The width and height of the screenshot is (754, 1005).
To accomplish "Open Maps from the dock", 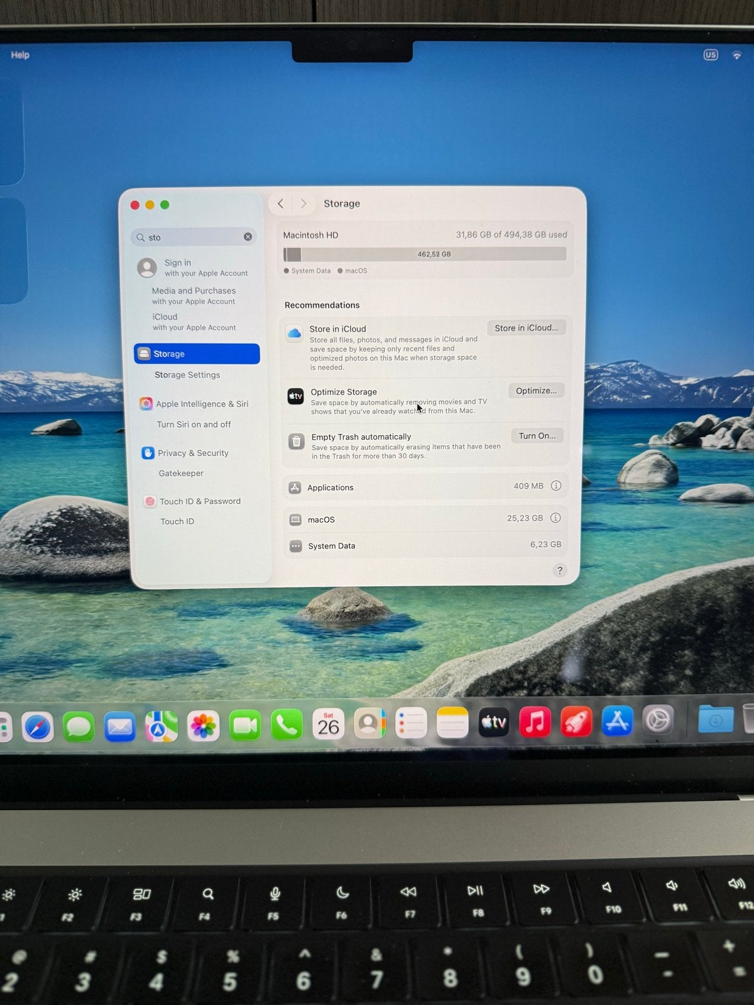I will 161,727.
